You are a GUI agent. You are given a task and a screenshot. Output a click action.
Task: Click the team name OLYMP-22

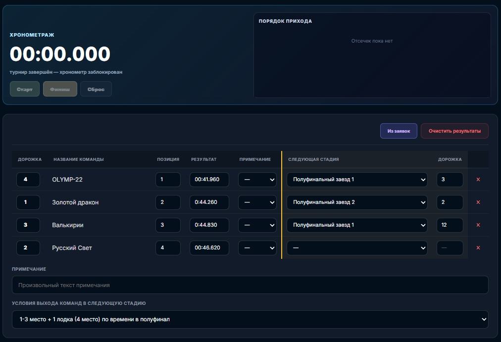(x=67, y=180)
